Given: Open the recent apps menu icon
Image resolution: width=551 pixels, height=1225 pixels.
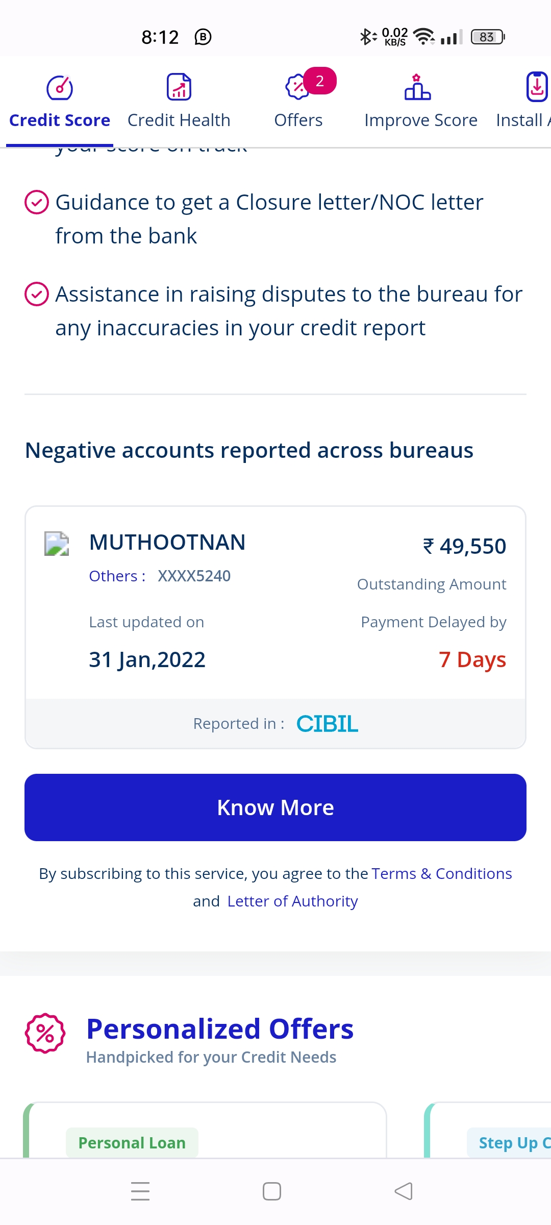Looking at the screenshot, I should pyautogui.click(x=140, y=1191).
